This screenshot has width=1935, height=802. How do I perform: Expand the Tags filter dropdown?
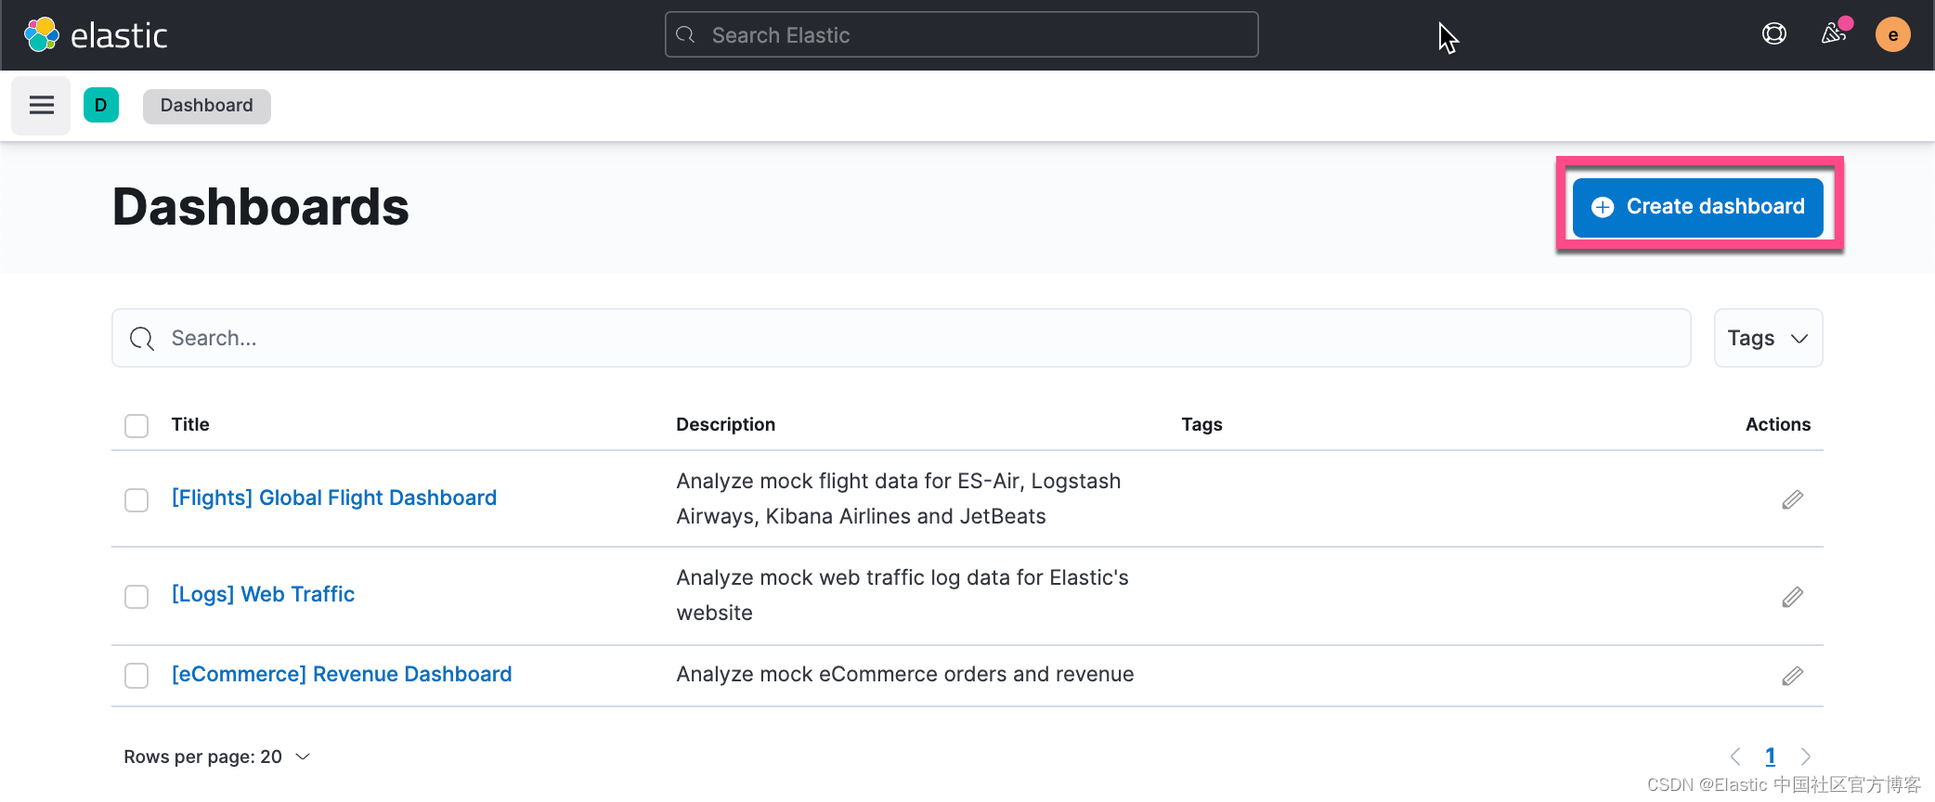point(1767,338)
